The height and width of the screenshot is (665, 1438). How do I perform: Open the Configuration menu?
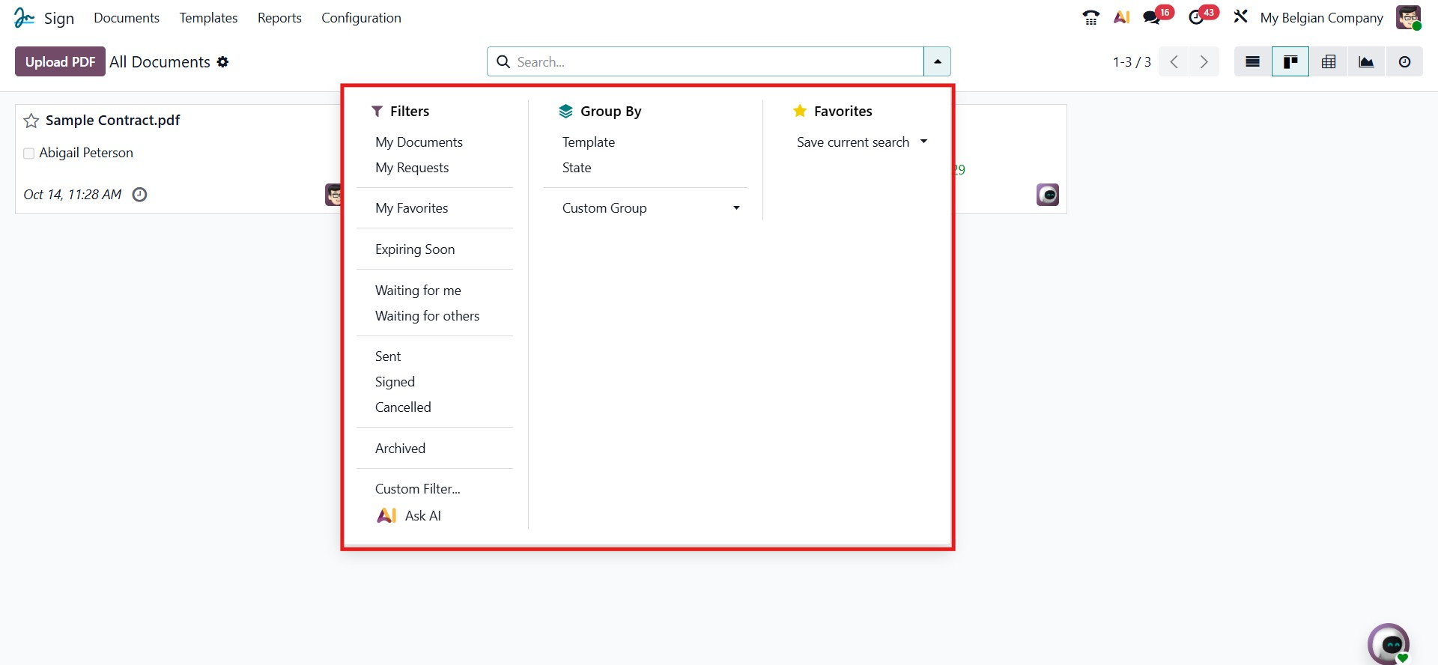361,18
